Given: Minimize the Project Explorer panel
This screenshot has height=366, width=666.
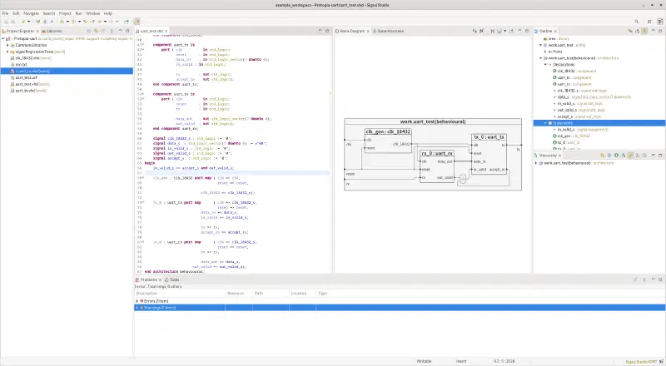Looking at the screenshot, I should [x=120, y=31].
